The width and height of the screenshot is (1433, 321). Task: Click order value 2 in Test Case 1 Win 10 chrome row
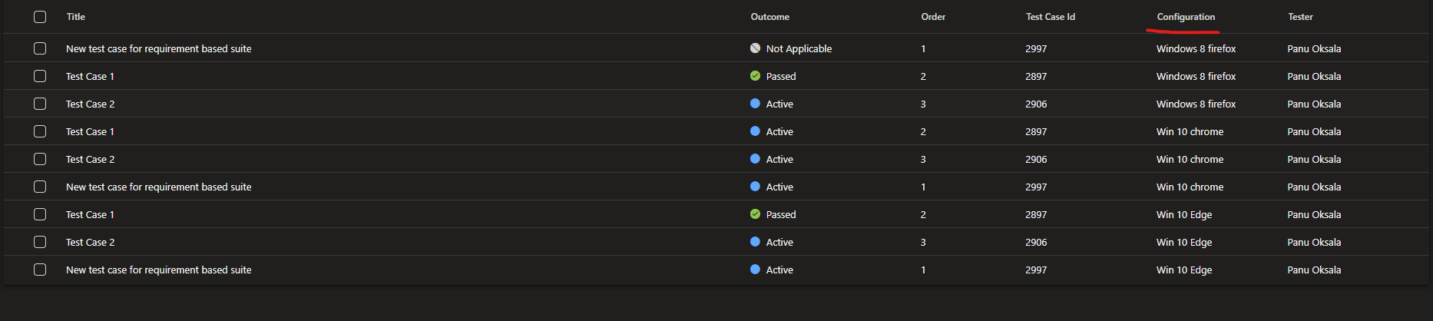tap(923, 131)
